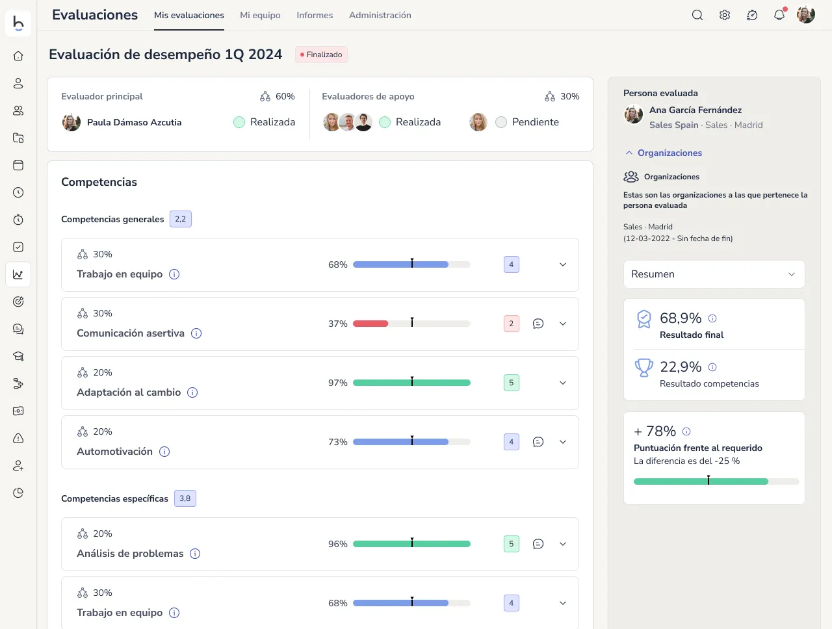Click the b logo at sidebar top
832x629 pixels.
click(18, 23)
